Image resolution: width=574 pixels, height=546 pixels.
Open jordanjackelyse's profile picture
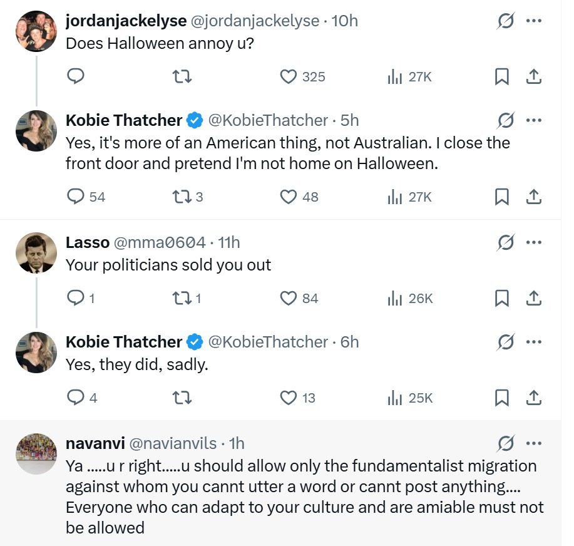pyautogui.click(x=36, y=31)
